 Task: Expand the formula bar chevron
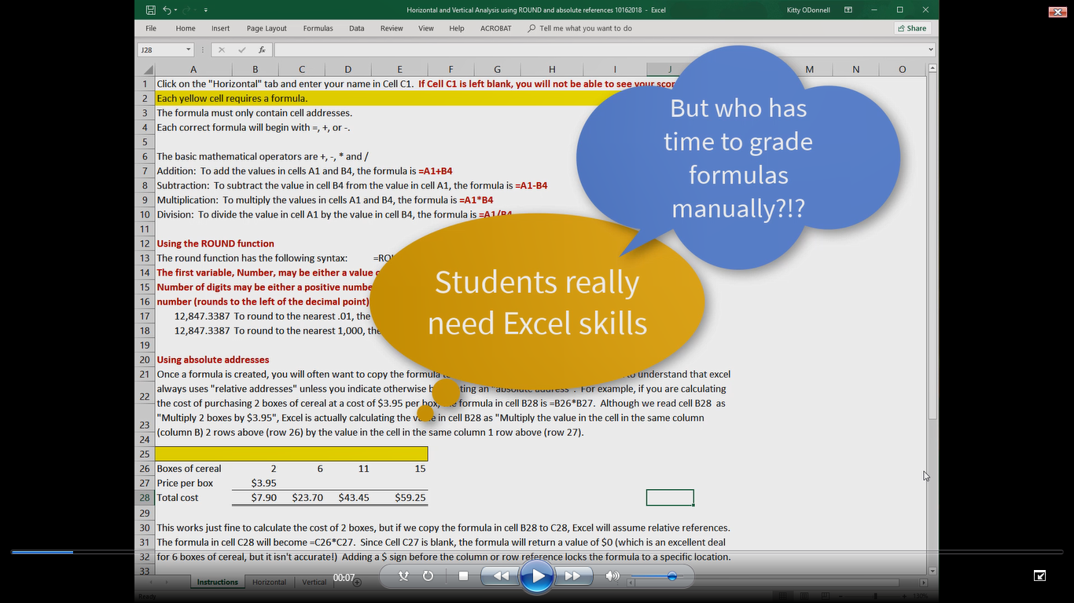point(931,49)
